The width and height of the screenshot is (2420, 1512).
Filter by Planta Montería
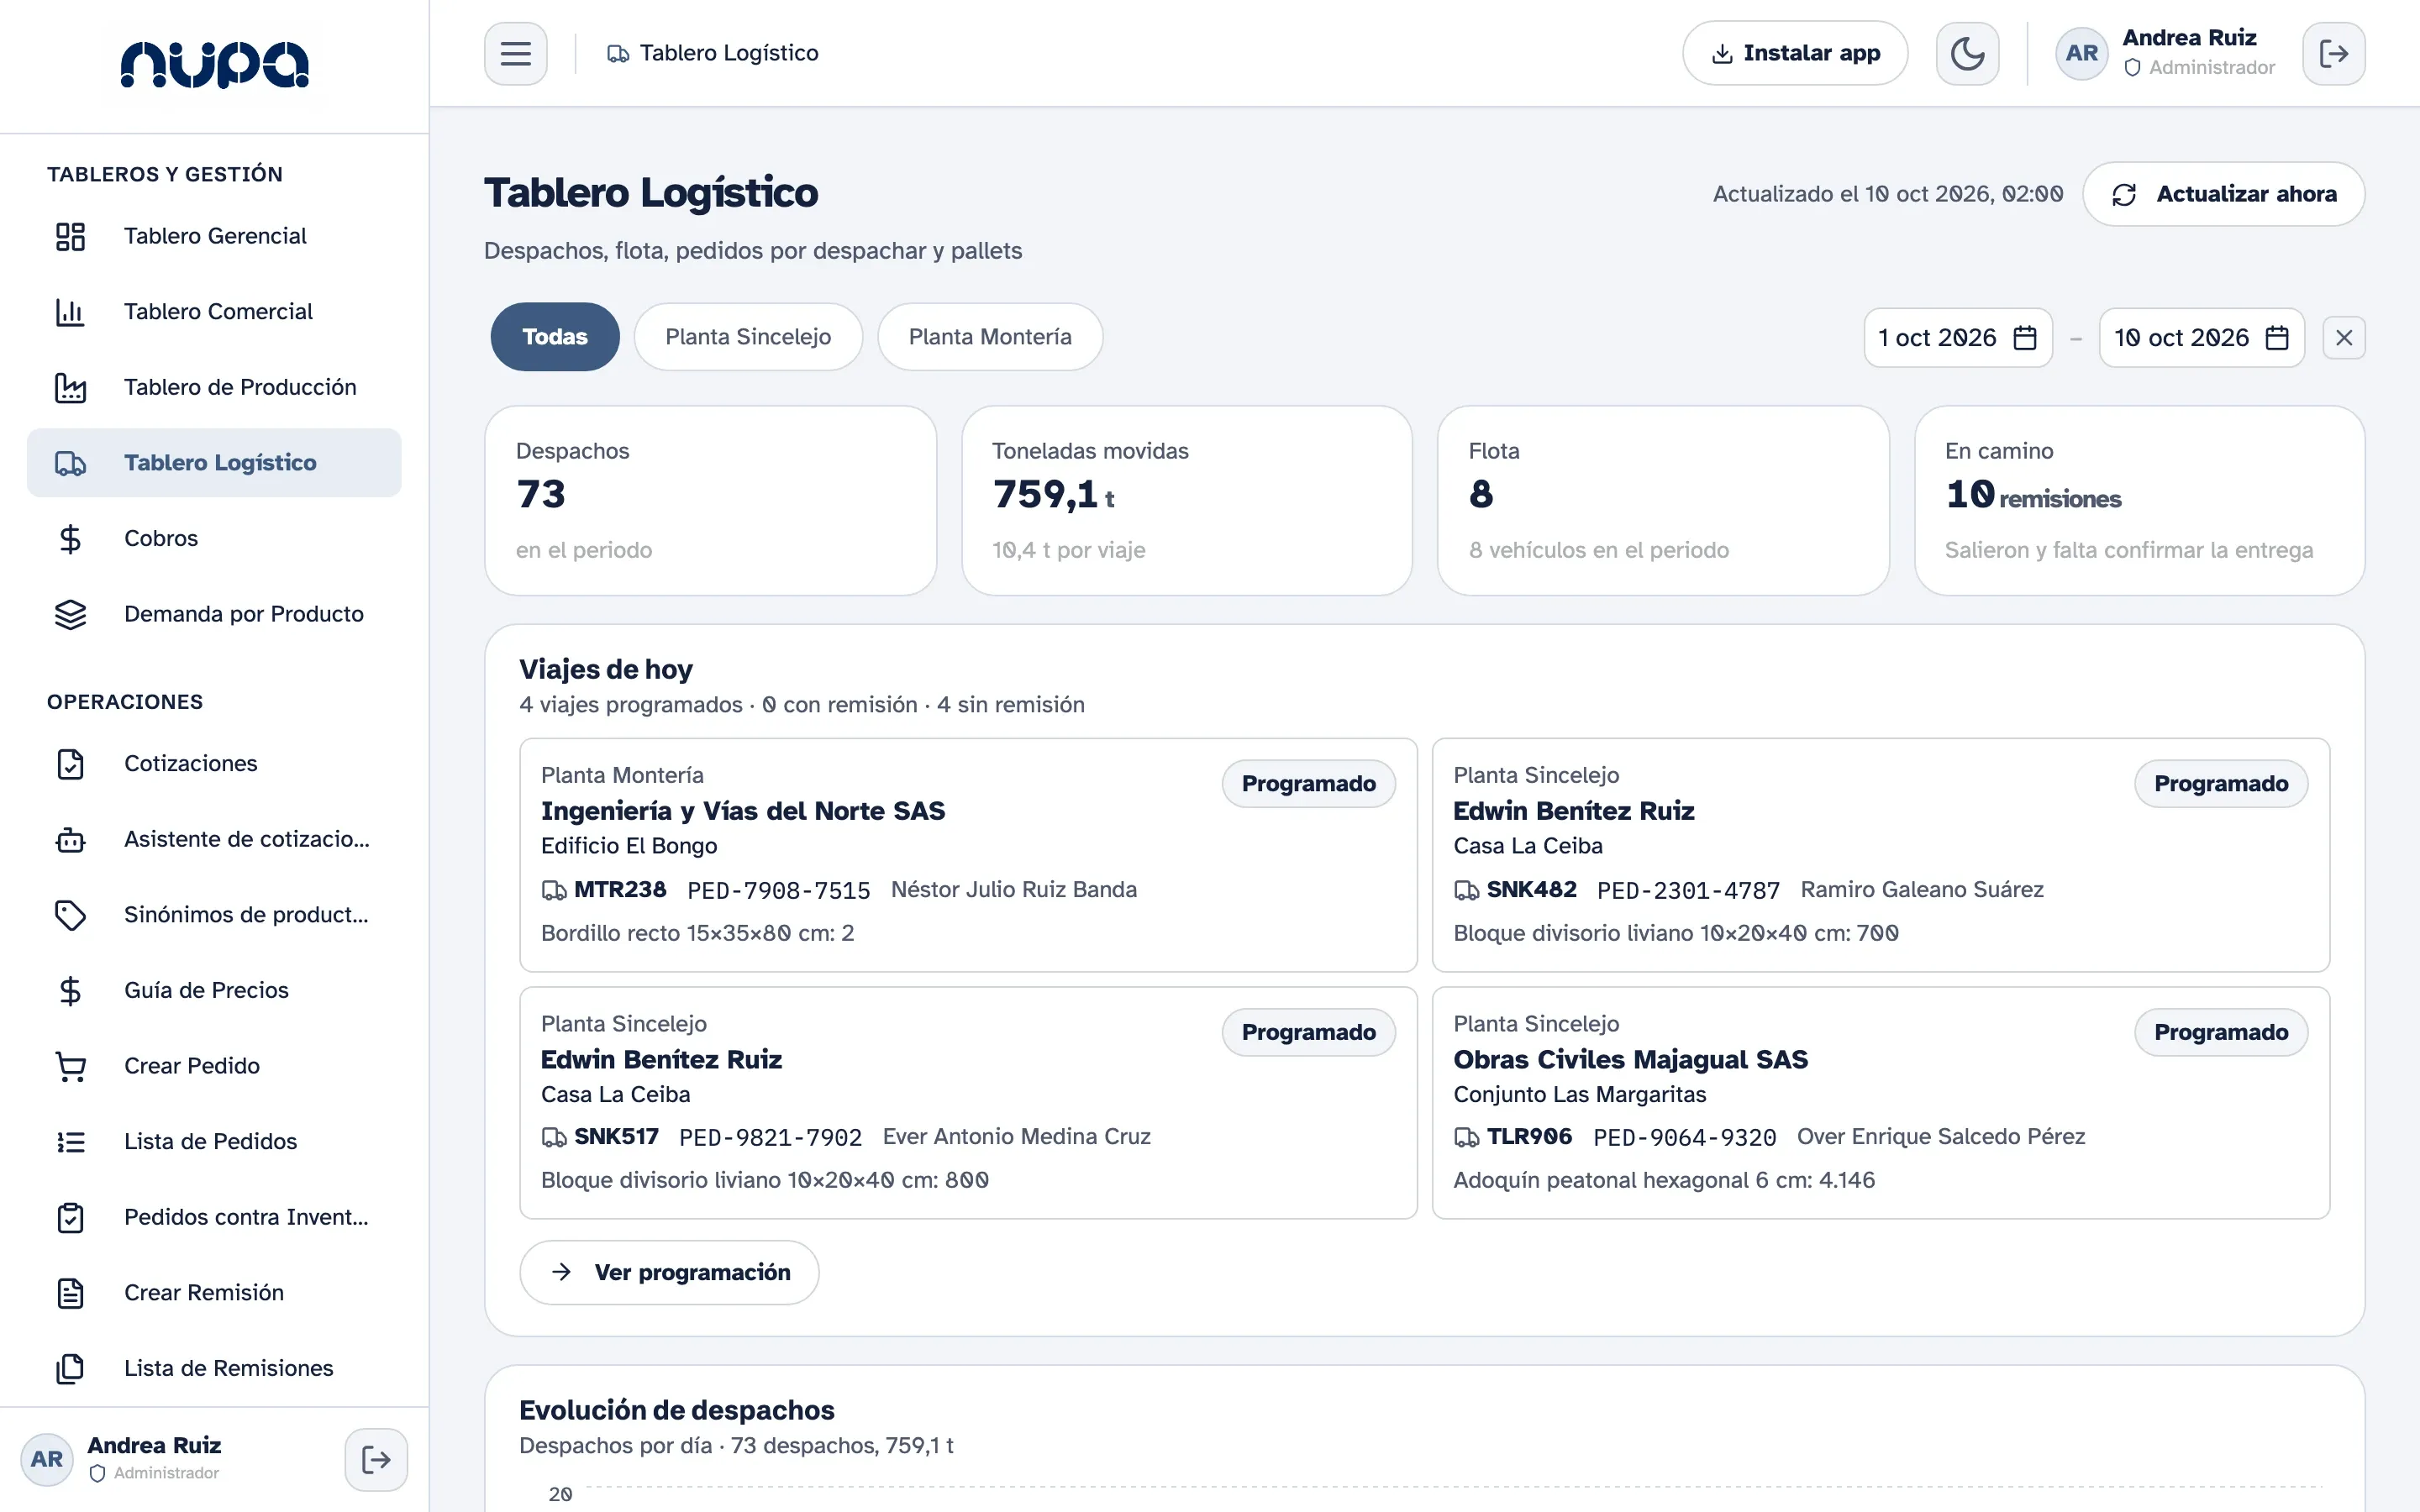pyautogui.click(x=990, y=337)
